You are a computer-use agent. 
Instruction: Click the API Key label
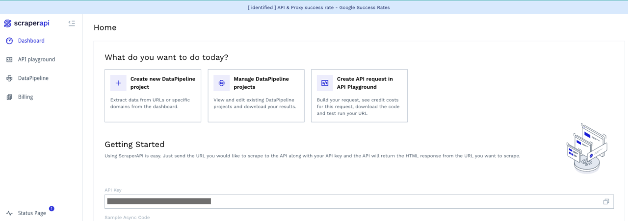coord(112,190)
